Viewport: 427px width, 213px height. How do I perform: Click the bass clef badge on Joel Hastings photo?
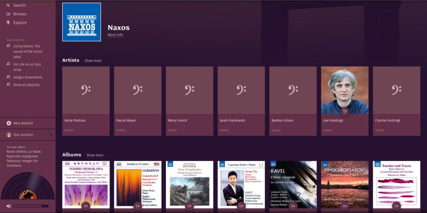coord(344,112)
